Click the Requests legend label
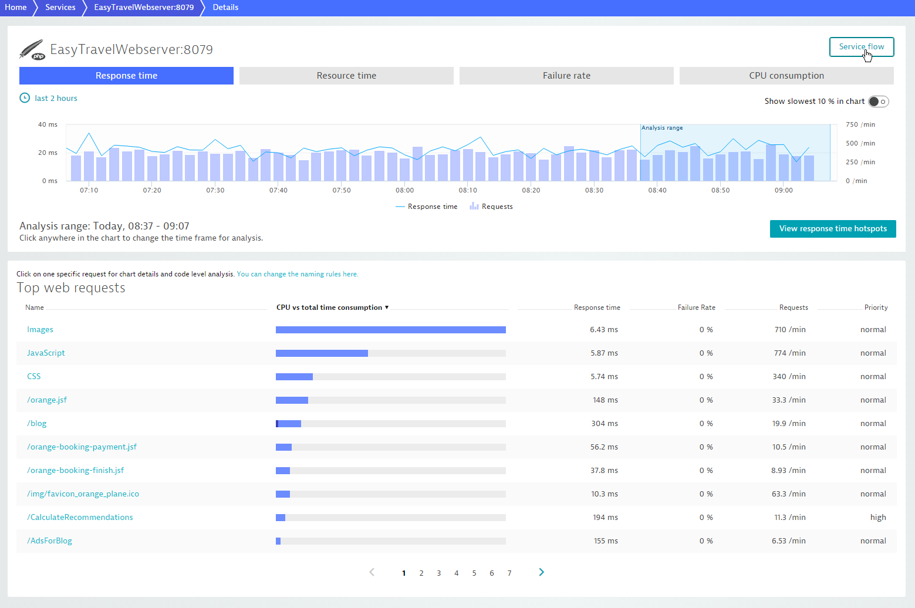Screen dimensions: 915x608 (x=497, y=207)
